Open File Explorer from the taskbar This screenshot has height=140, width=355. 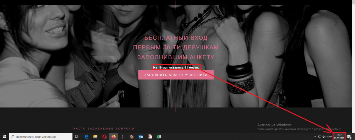pyautogui.click(x=96, y=137)
